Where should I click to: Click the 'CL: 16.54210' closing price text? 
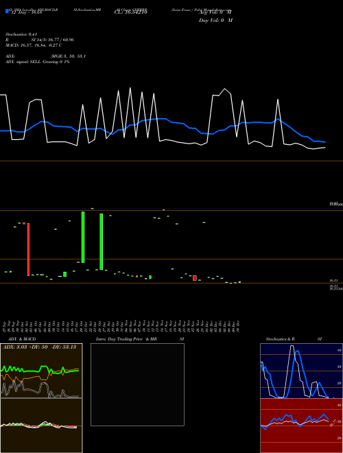click(x=131, y=12)
